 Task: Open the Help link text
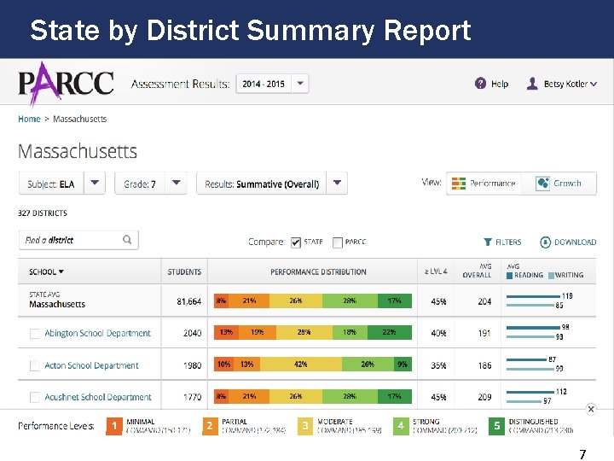click(500, 84)
